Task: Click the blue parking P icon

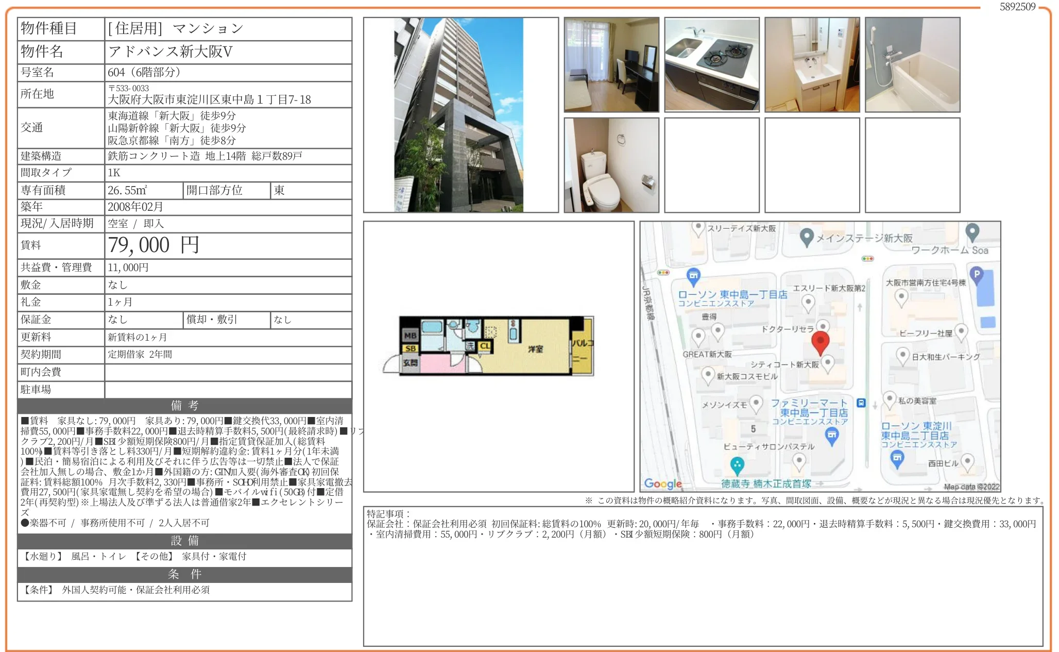Action: click(x=976, y=274)
